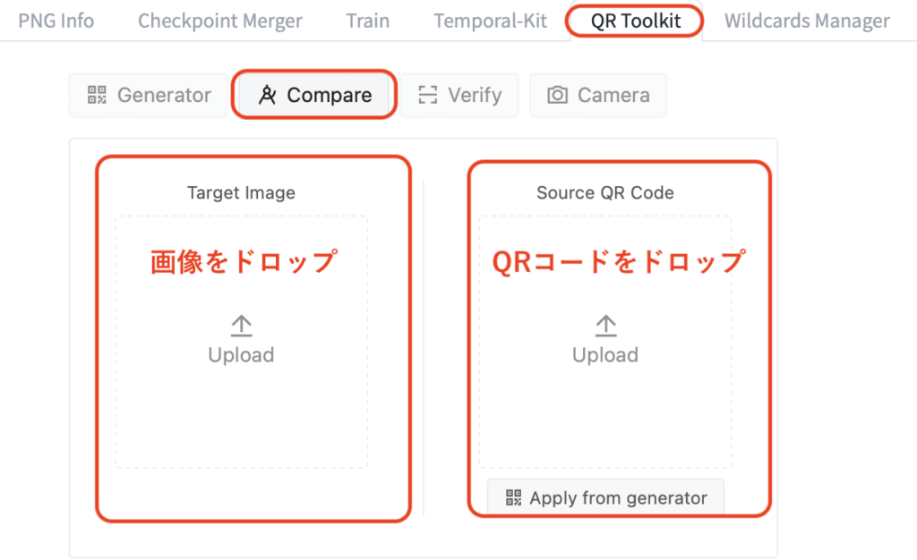Screen dimensions: 917x560
Task: Click the Camera sub-tab label
Action: coord(613,95)
